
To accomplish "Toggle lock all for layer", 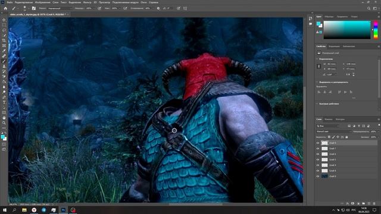I will pos(346,137).
